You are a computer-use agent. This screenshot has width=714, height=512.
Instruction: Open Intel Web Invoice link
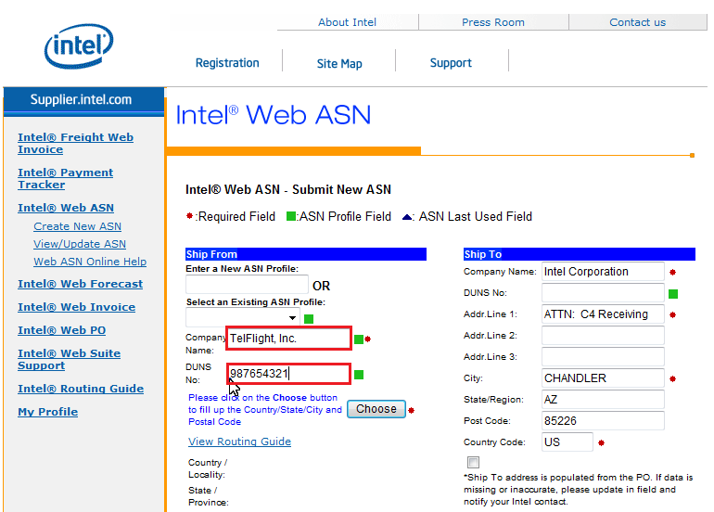tap(76, 307)
